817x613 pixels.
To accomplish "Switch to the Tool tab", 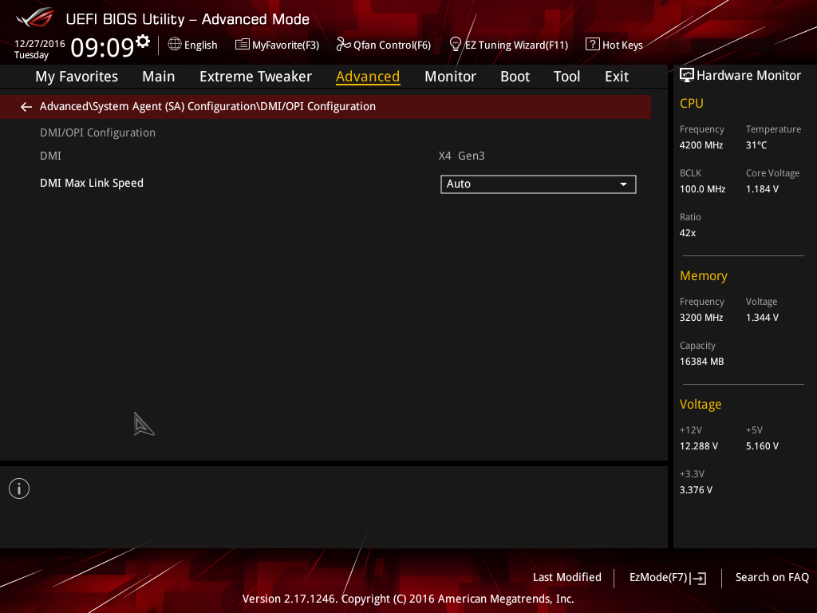I will pyautogui.click(x=566, y=77).
